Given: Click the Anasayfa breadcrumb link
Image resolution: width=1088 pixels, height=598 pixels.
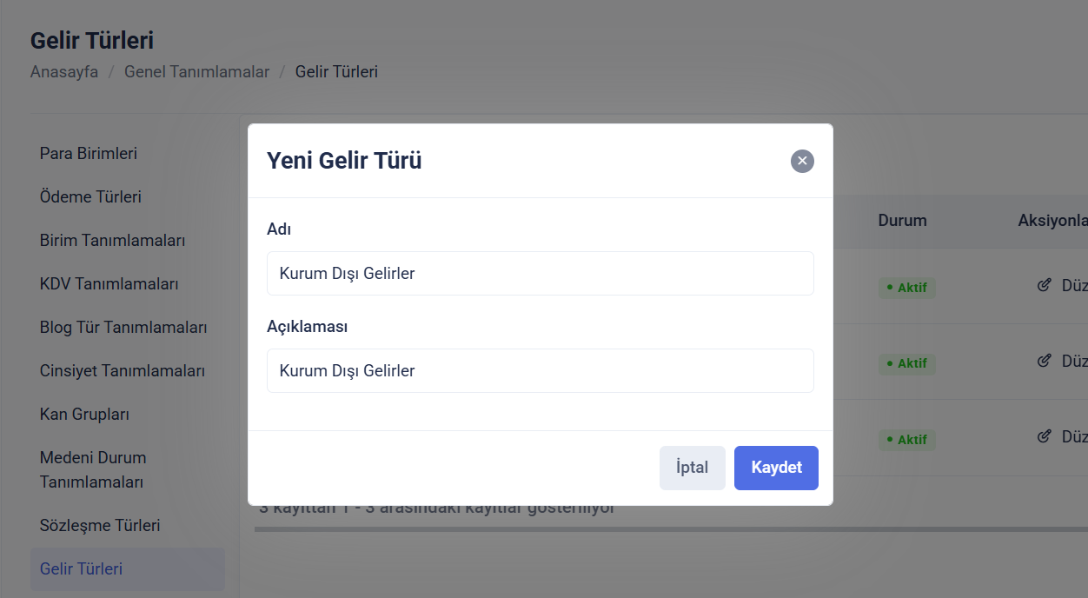Looking at the screenshot, I should coord(64,72).
